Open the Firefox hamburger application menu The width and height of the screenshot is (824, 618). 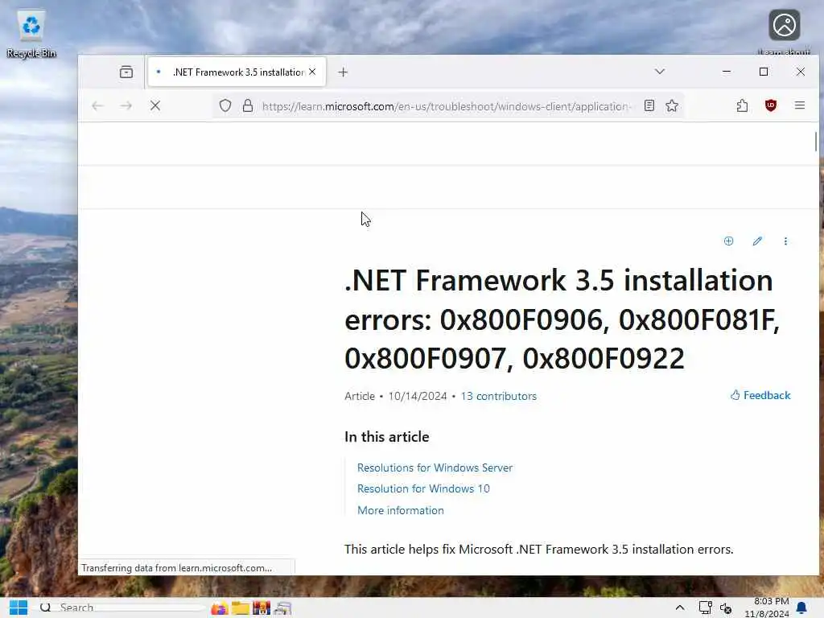pos(800,105)
